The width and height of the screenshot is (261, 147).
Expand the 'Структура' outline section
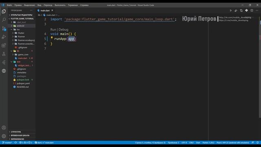pyautogui.click(x=22, y=132)
